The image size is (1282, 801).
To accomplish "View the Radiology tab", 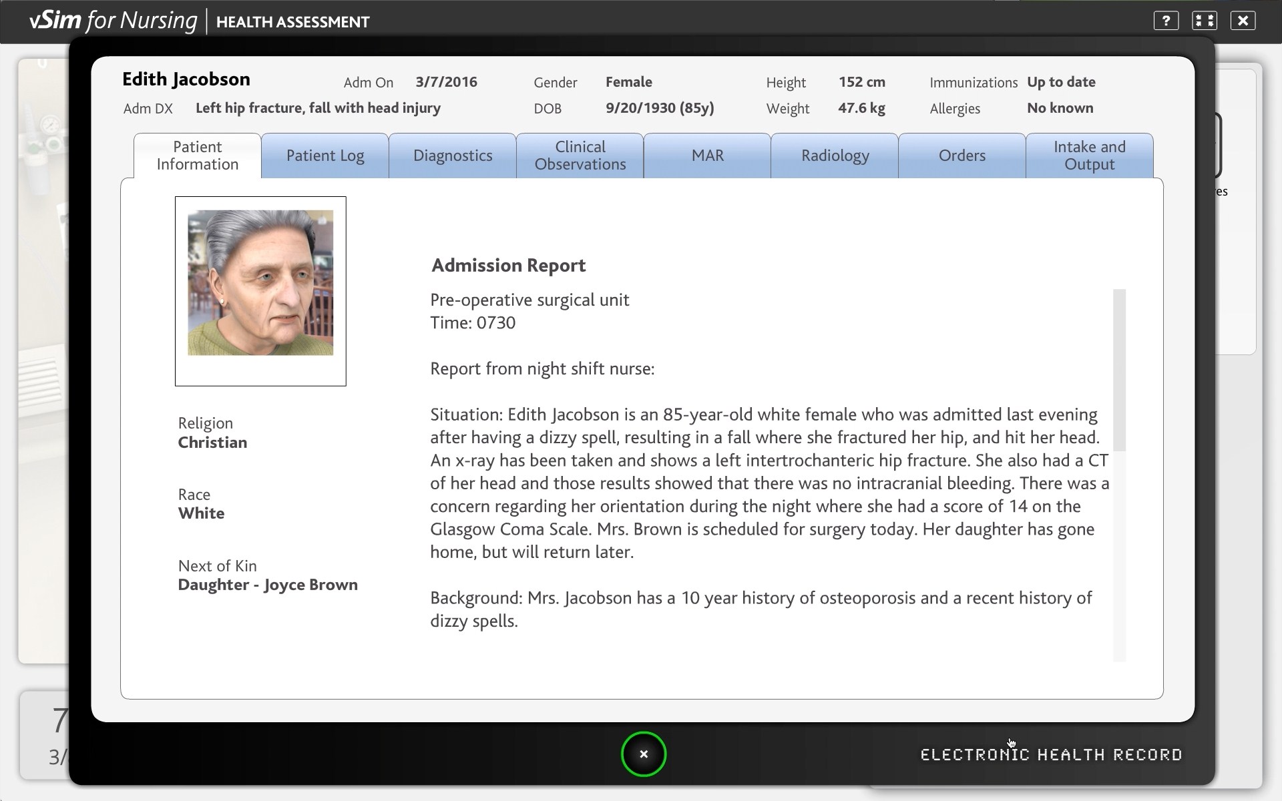I will click(x=835, y=156).
